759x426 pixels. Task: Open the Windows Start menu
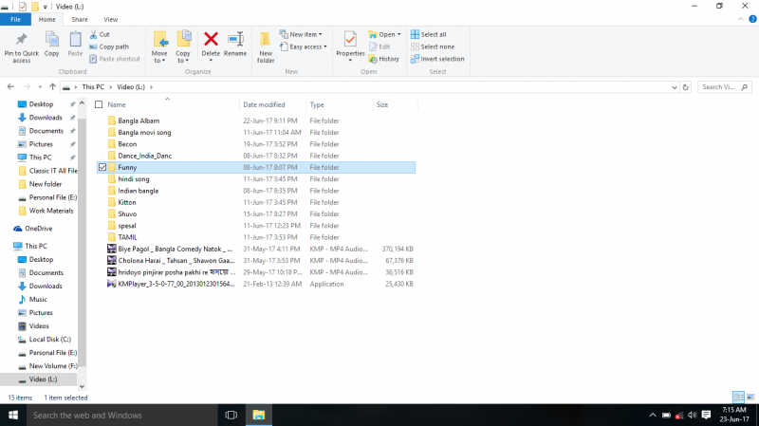pos(13,415)
